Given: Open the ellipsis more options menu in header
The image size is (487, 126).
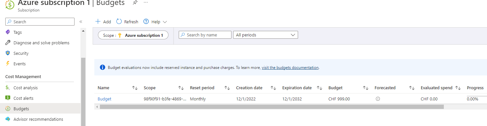Looking at the screenshot, I should click(146, 3).
